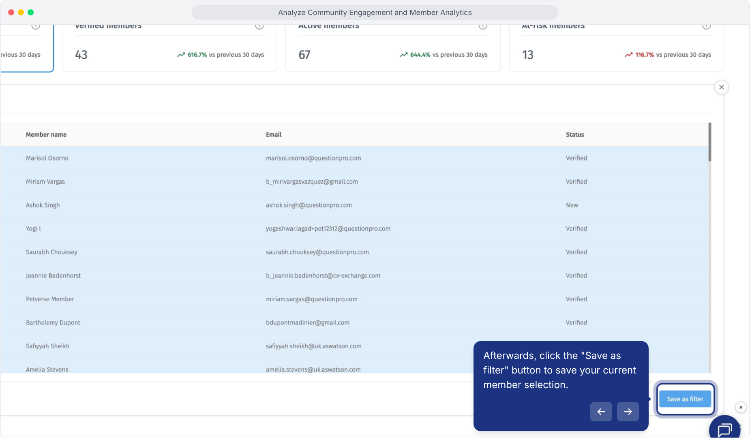The height and width of the screenshot is (438, 750).
Task: Dismiss the chat widget small close icon
Action: 741,407
